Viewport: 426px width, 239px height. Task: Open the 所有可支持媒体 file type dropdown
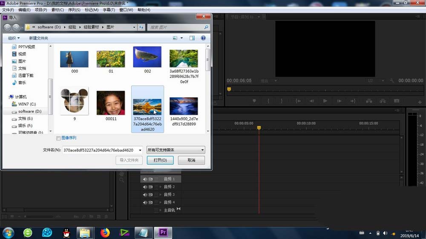tap(176, 150)
